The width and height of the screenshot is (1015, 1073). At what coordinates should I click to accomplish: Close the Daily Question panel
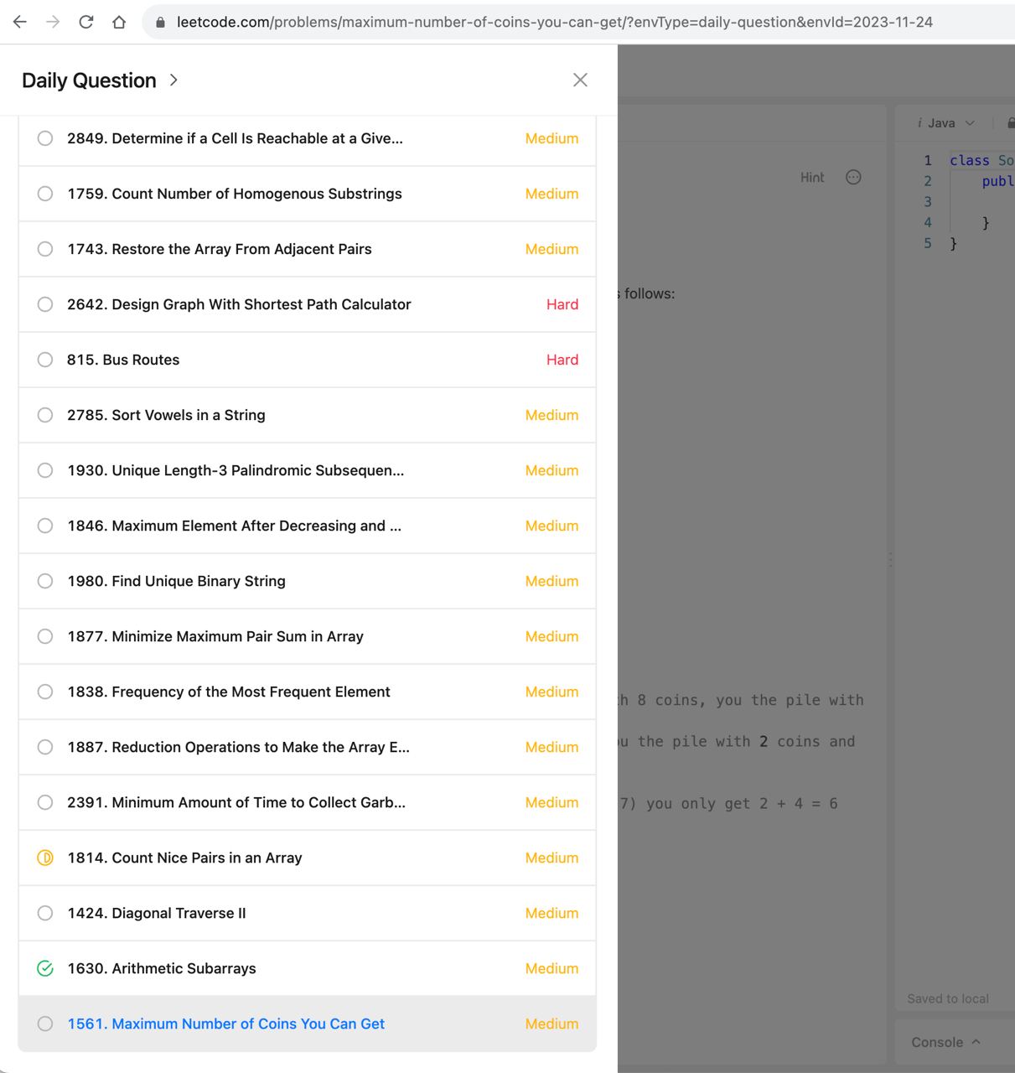click(x=580, y=80)
